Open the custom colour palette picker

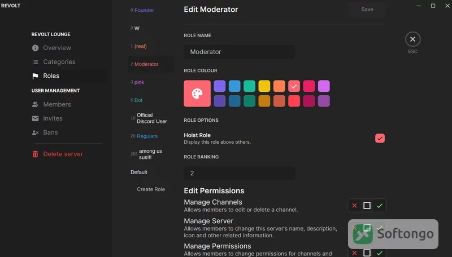point(197,94)
